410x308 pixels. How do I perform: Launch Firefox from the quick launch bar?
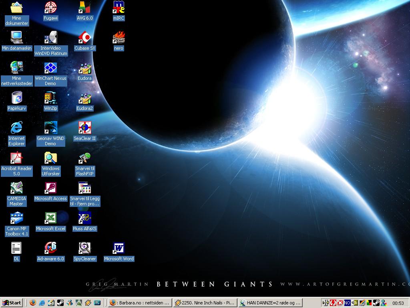33,303
